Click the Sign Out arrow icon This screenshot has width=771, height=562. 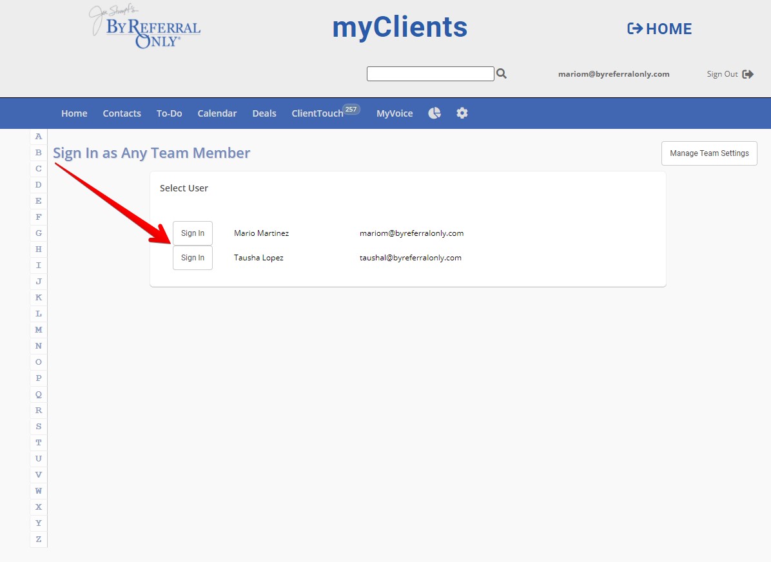pos(748,74)
